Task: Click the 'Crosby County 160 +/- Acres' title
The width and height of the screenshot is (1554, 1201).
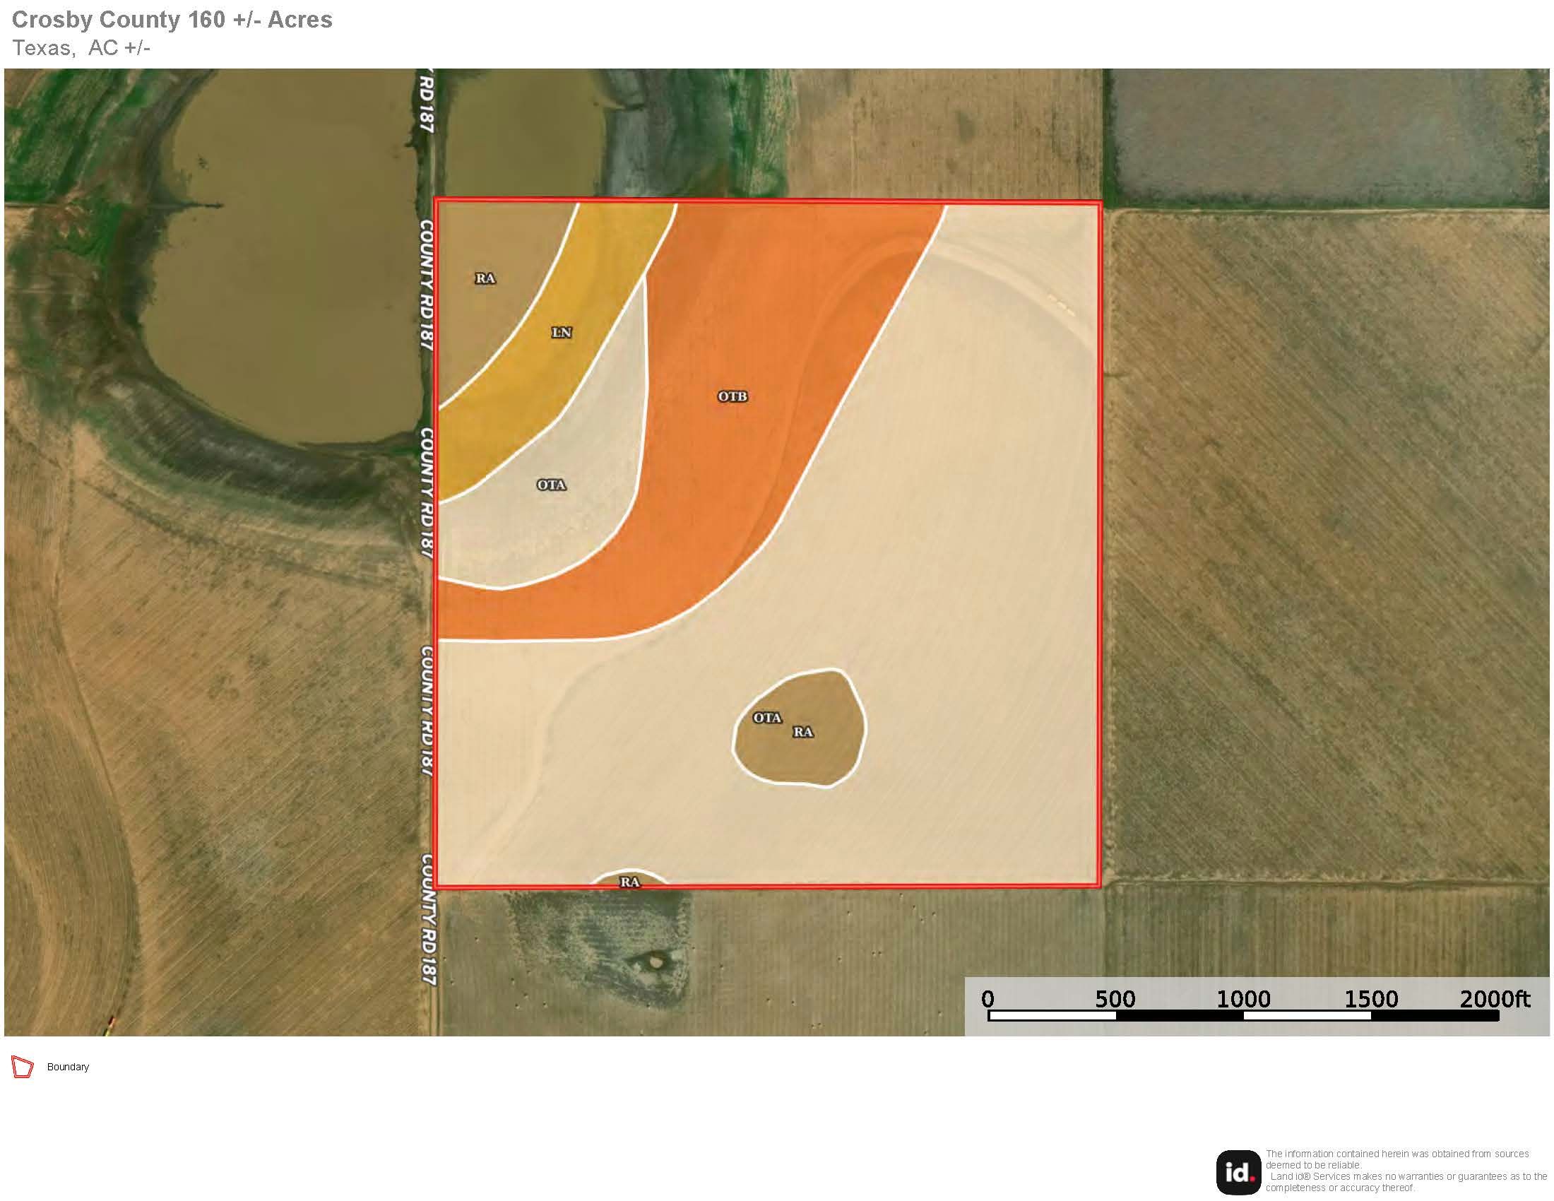Action: pyautogui.click(x=172, y=19)
